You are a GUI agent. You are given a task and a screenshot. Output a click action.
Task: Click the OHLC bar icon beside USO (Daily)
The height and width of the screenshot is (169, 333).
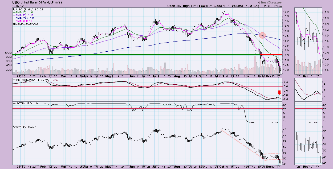point(14,9)
